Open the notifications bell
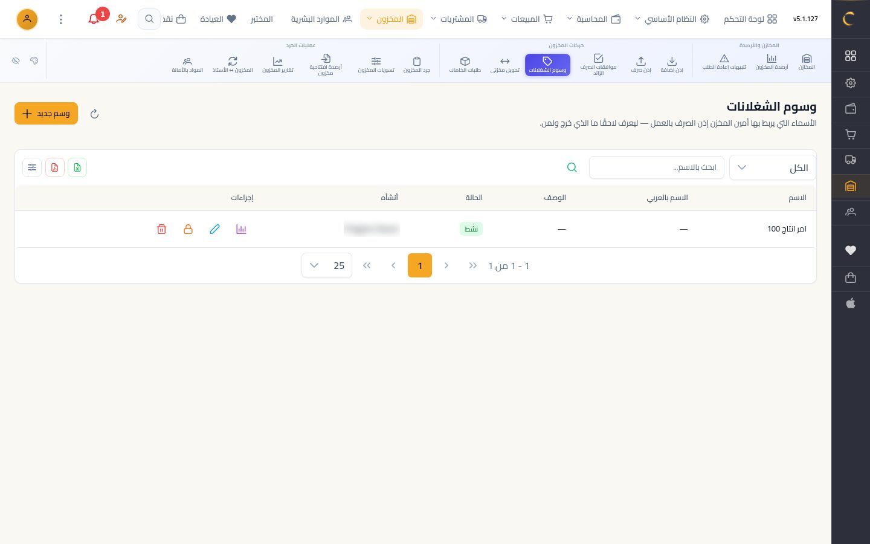Image resolution: width=870 pixels, height=544 pixels. pyautogui.click(x=94, y=19)
